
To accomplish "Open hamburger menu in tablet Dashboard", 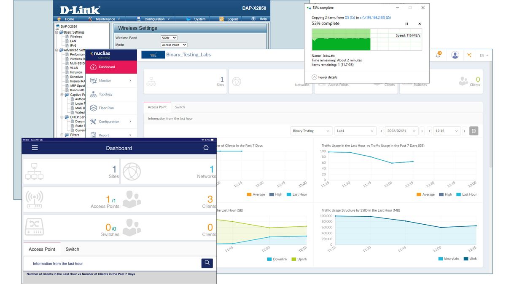I will (x=35, y=148).
